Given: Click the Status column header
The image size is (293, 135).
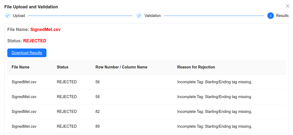Looking at the screenshot, I should point(62,67).
